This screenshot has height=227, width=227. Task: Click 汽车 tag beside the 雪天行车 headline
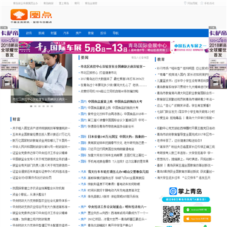83,172
